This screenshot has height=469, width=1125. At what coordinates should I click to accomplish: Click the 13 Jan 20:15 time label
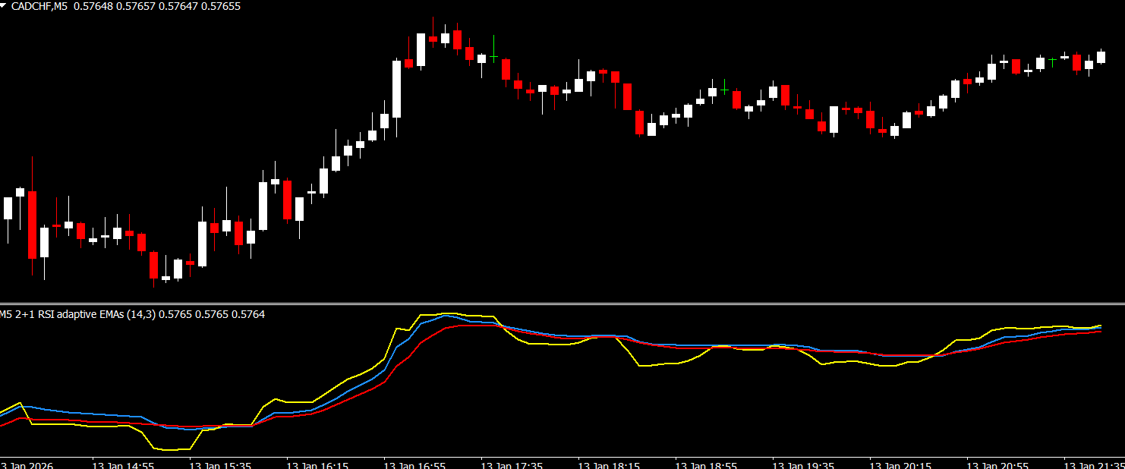click(900, 463)
